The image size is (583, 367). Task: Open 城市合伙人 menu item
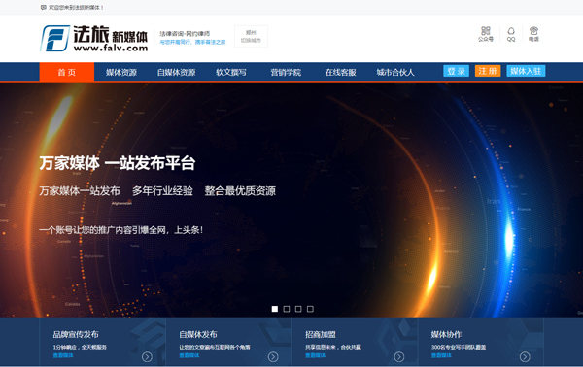point(395,72)
